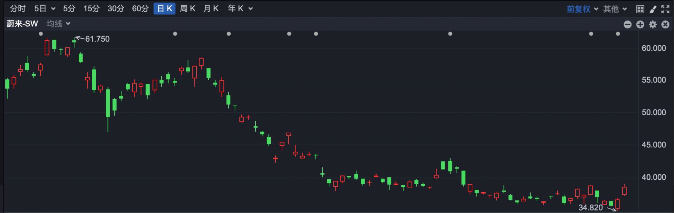Zoom out the chart with the minus icon
Screen dimensions: 674x213
pos(627,24)
